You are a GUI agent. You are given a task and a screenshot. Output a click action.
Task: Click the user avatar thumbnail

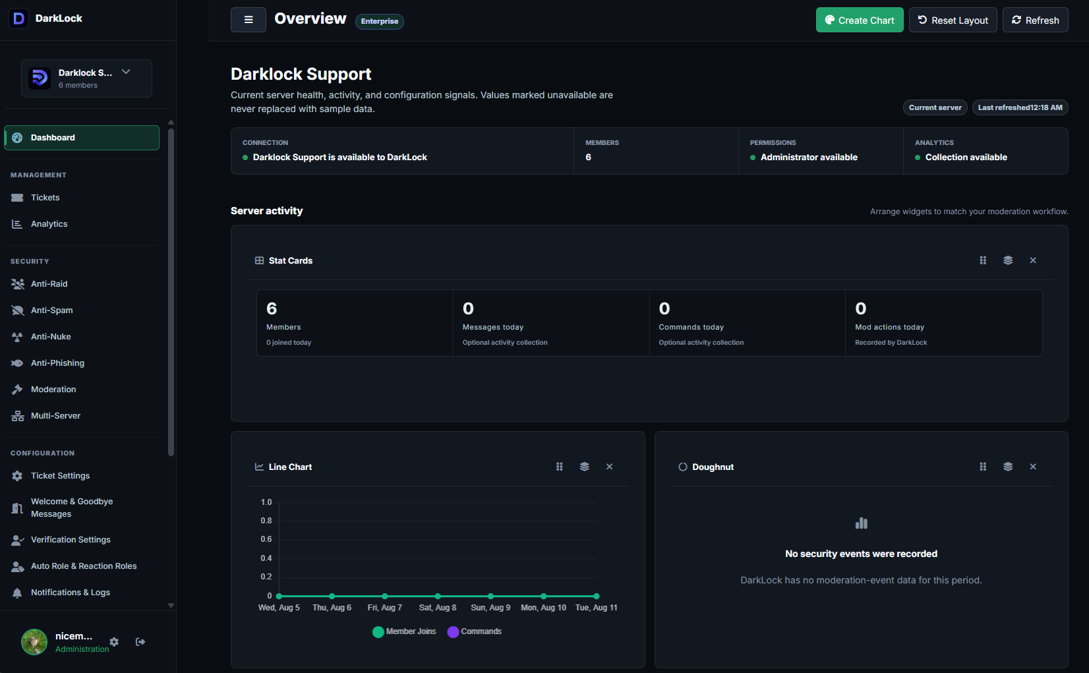click(34, 642)
